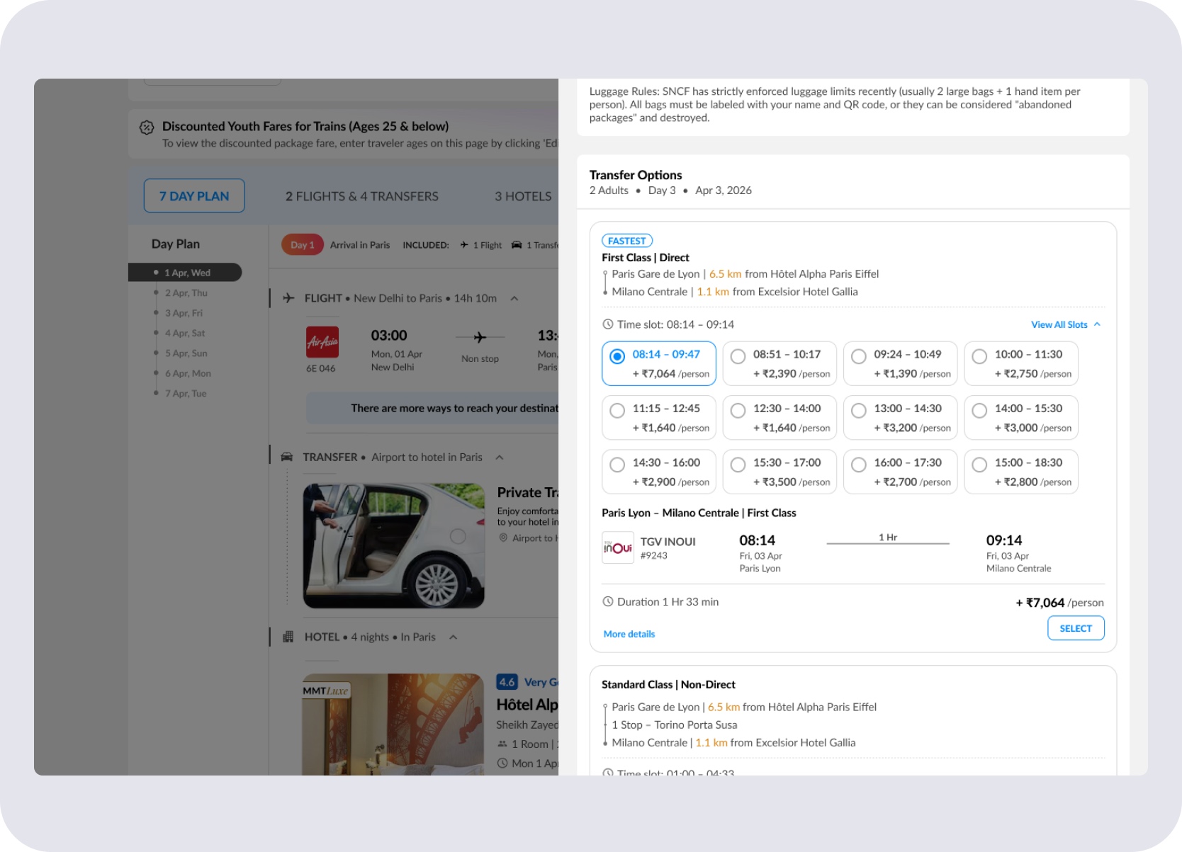Switch to 2 FLIGHTS & 4 TRANSFERS tab
This screenshot has height=852, width=1182.
point(362,196)
